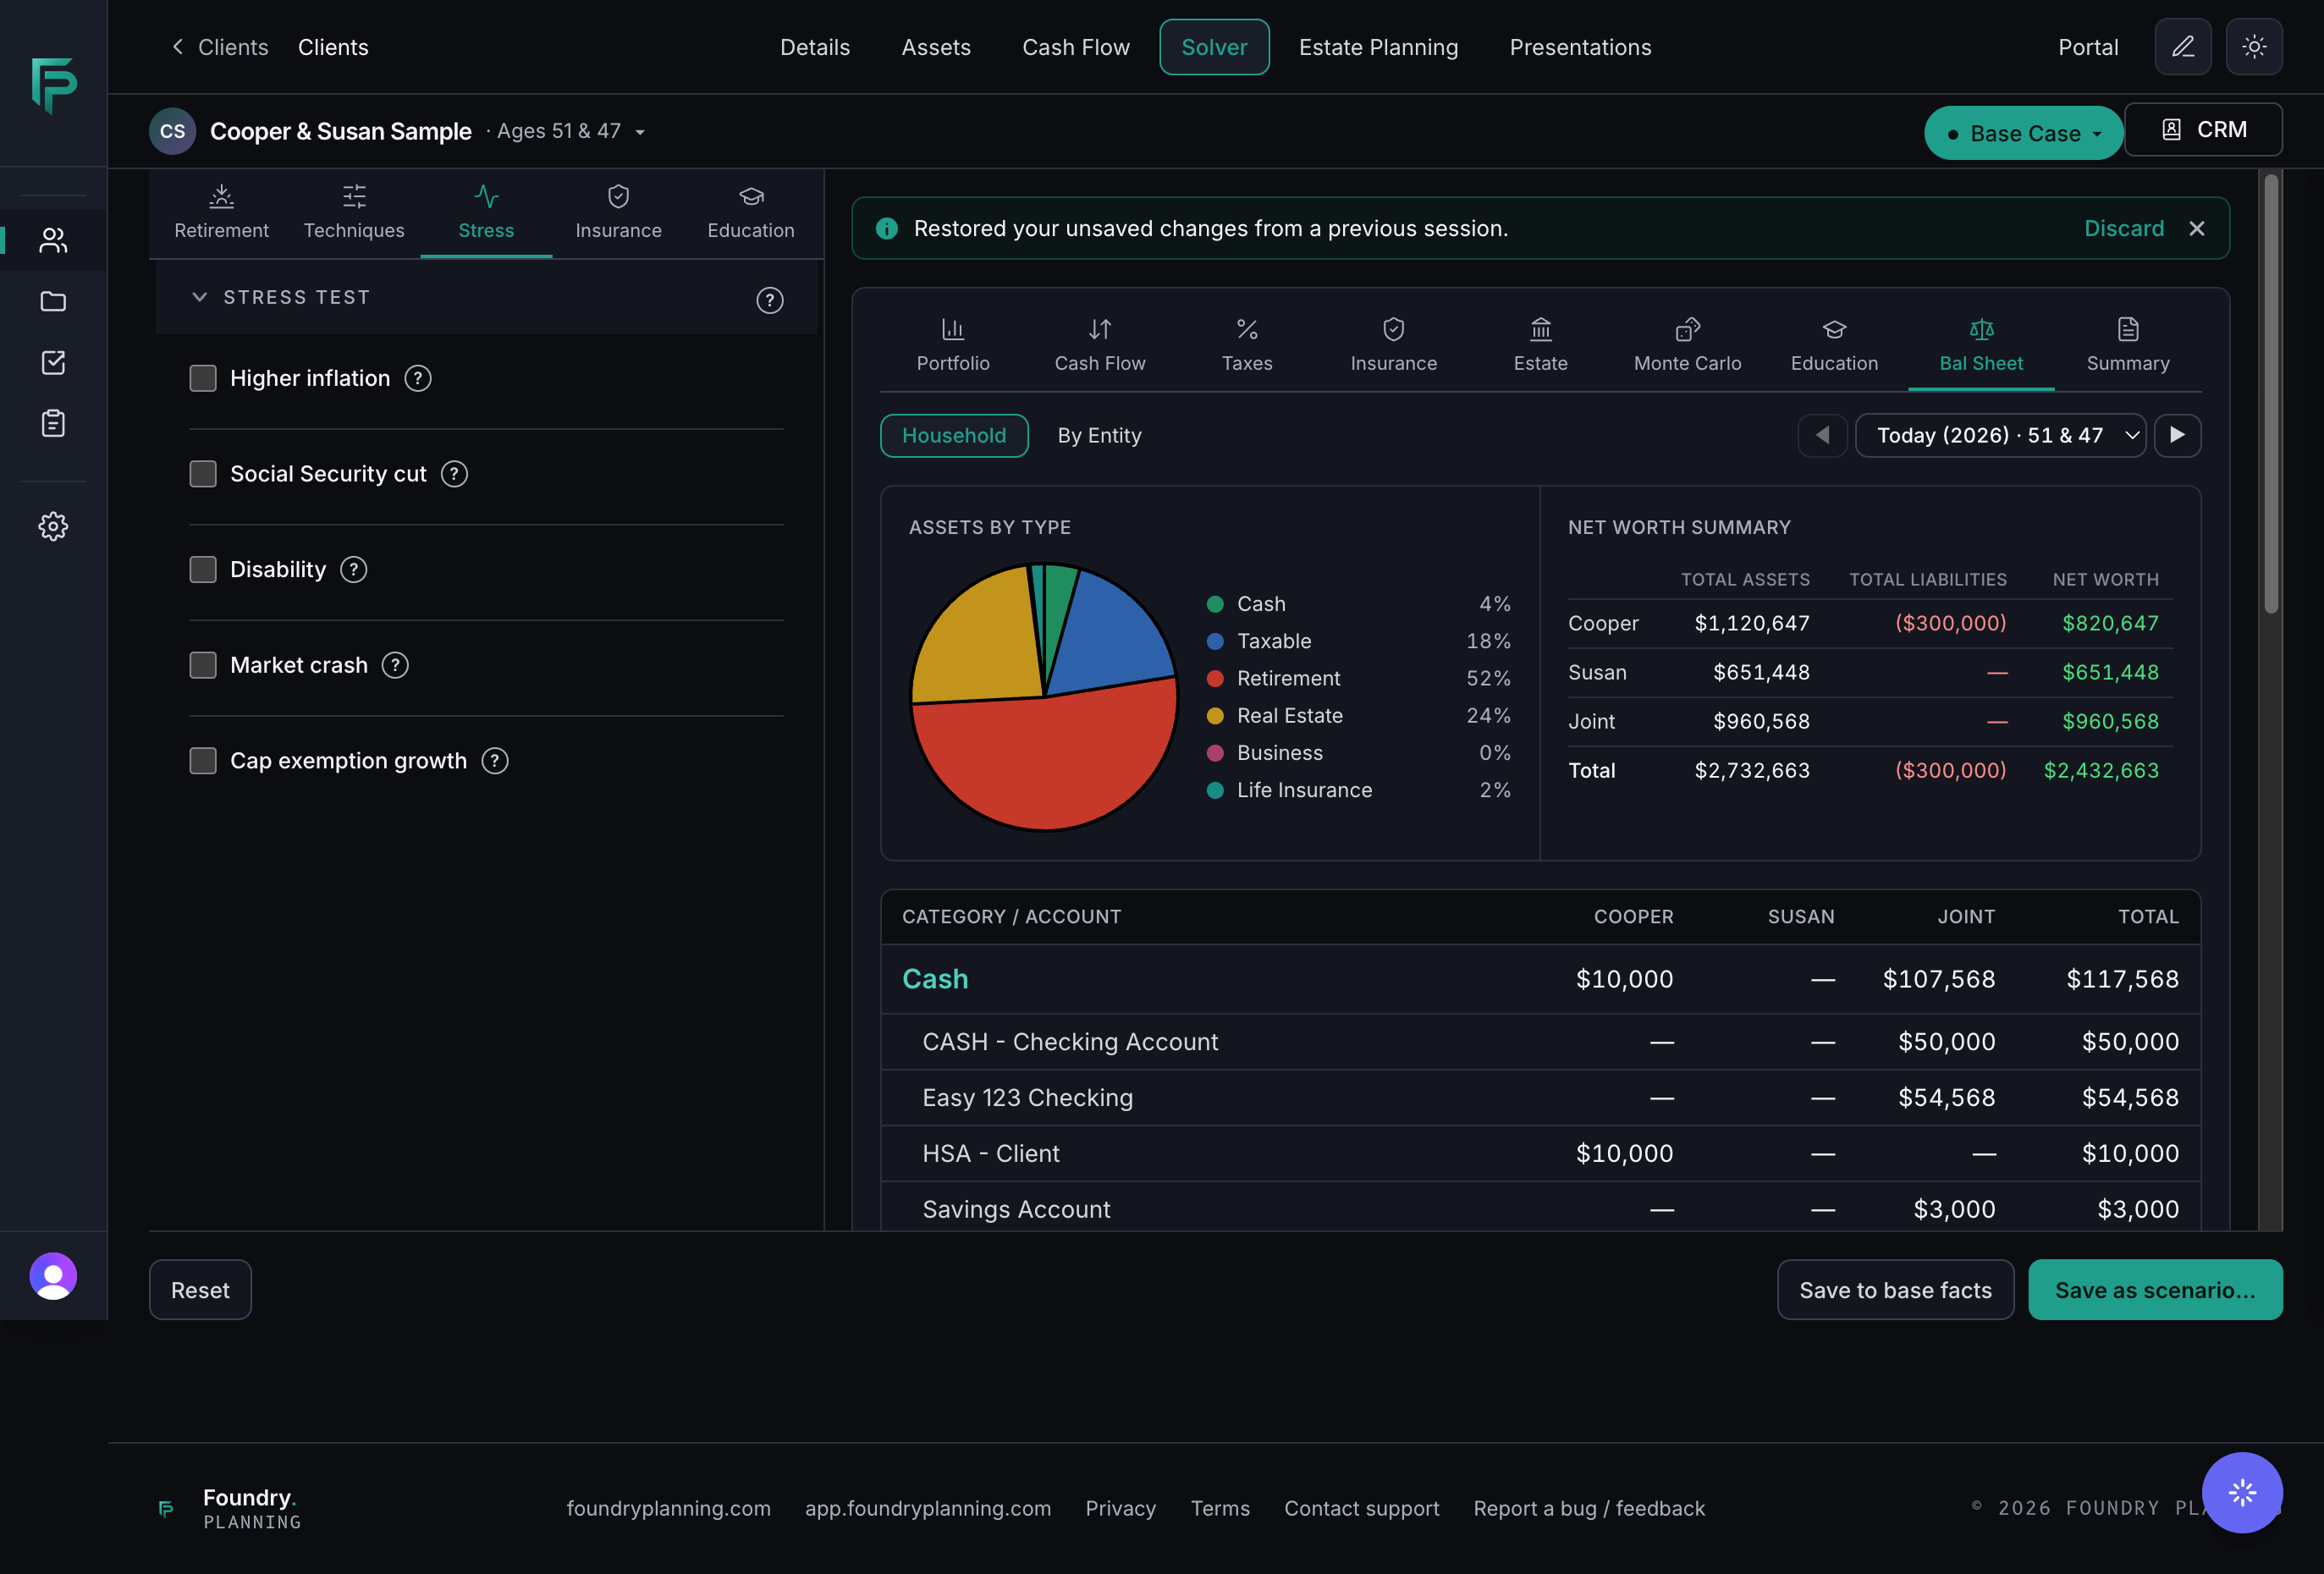
Task: Click Save to base facts
Action: click(1895, 1290)
